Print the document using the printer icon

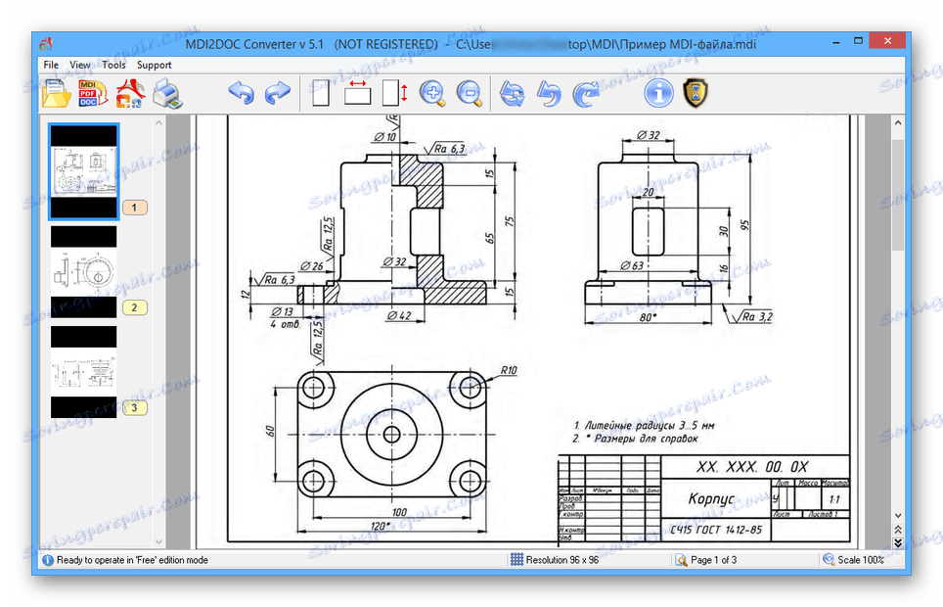tap(168, 95)
